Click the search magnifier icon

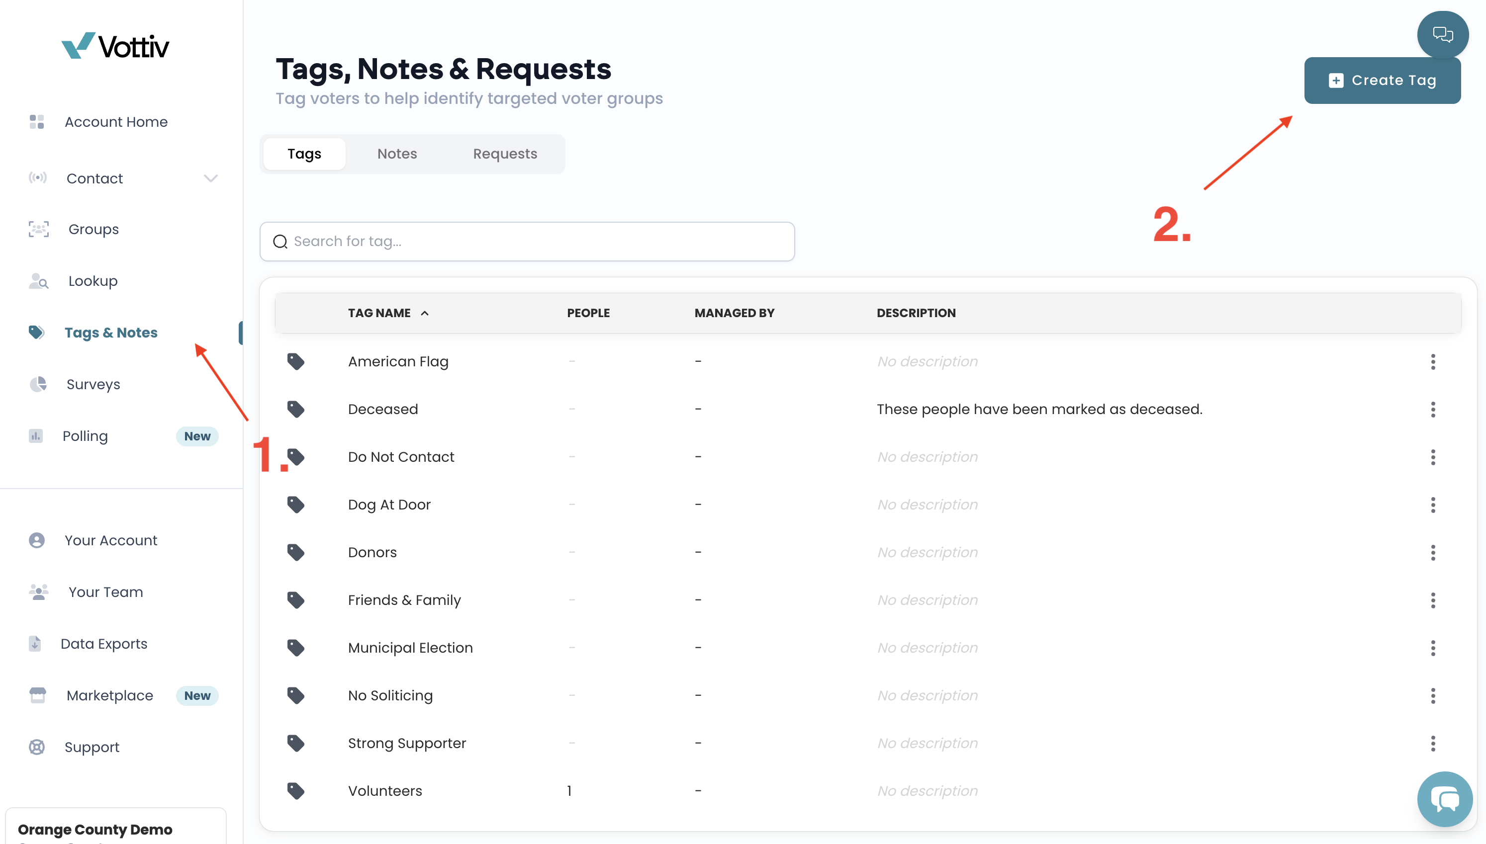280,242
